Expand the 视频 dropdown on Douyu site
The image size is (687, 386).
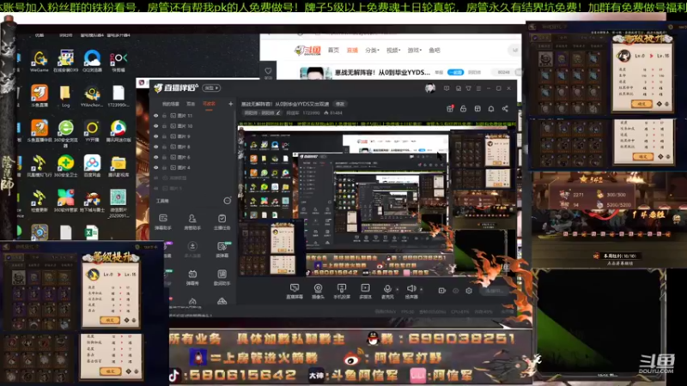click(x=393, y=51)
